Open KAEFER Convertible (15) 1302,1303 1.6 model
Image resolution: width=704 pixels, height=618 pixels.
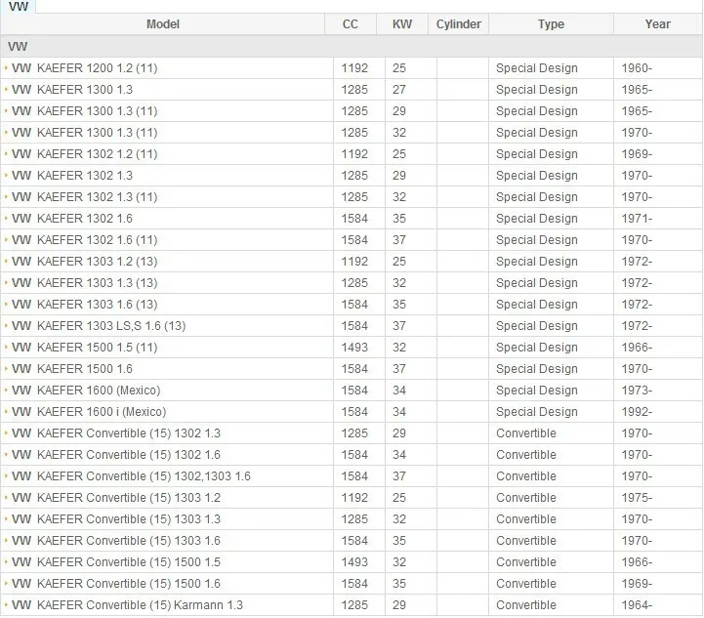click(x=131, y=476)
